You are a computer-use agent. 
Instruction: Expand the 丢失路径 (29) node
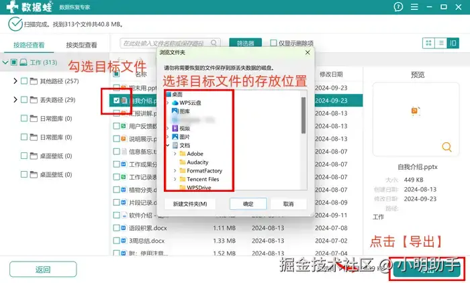(x=15, y=99)
